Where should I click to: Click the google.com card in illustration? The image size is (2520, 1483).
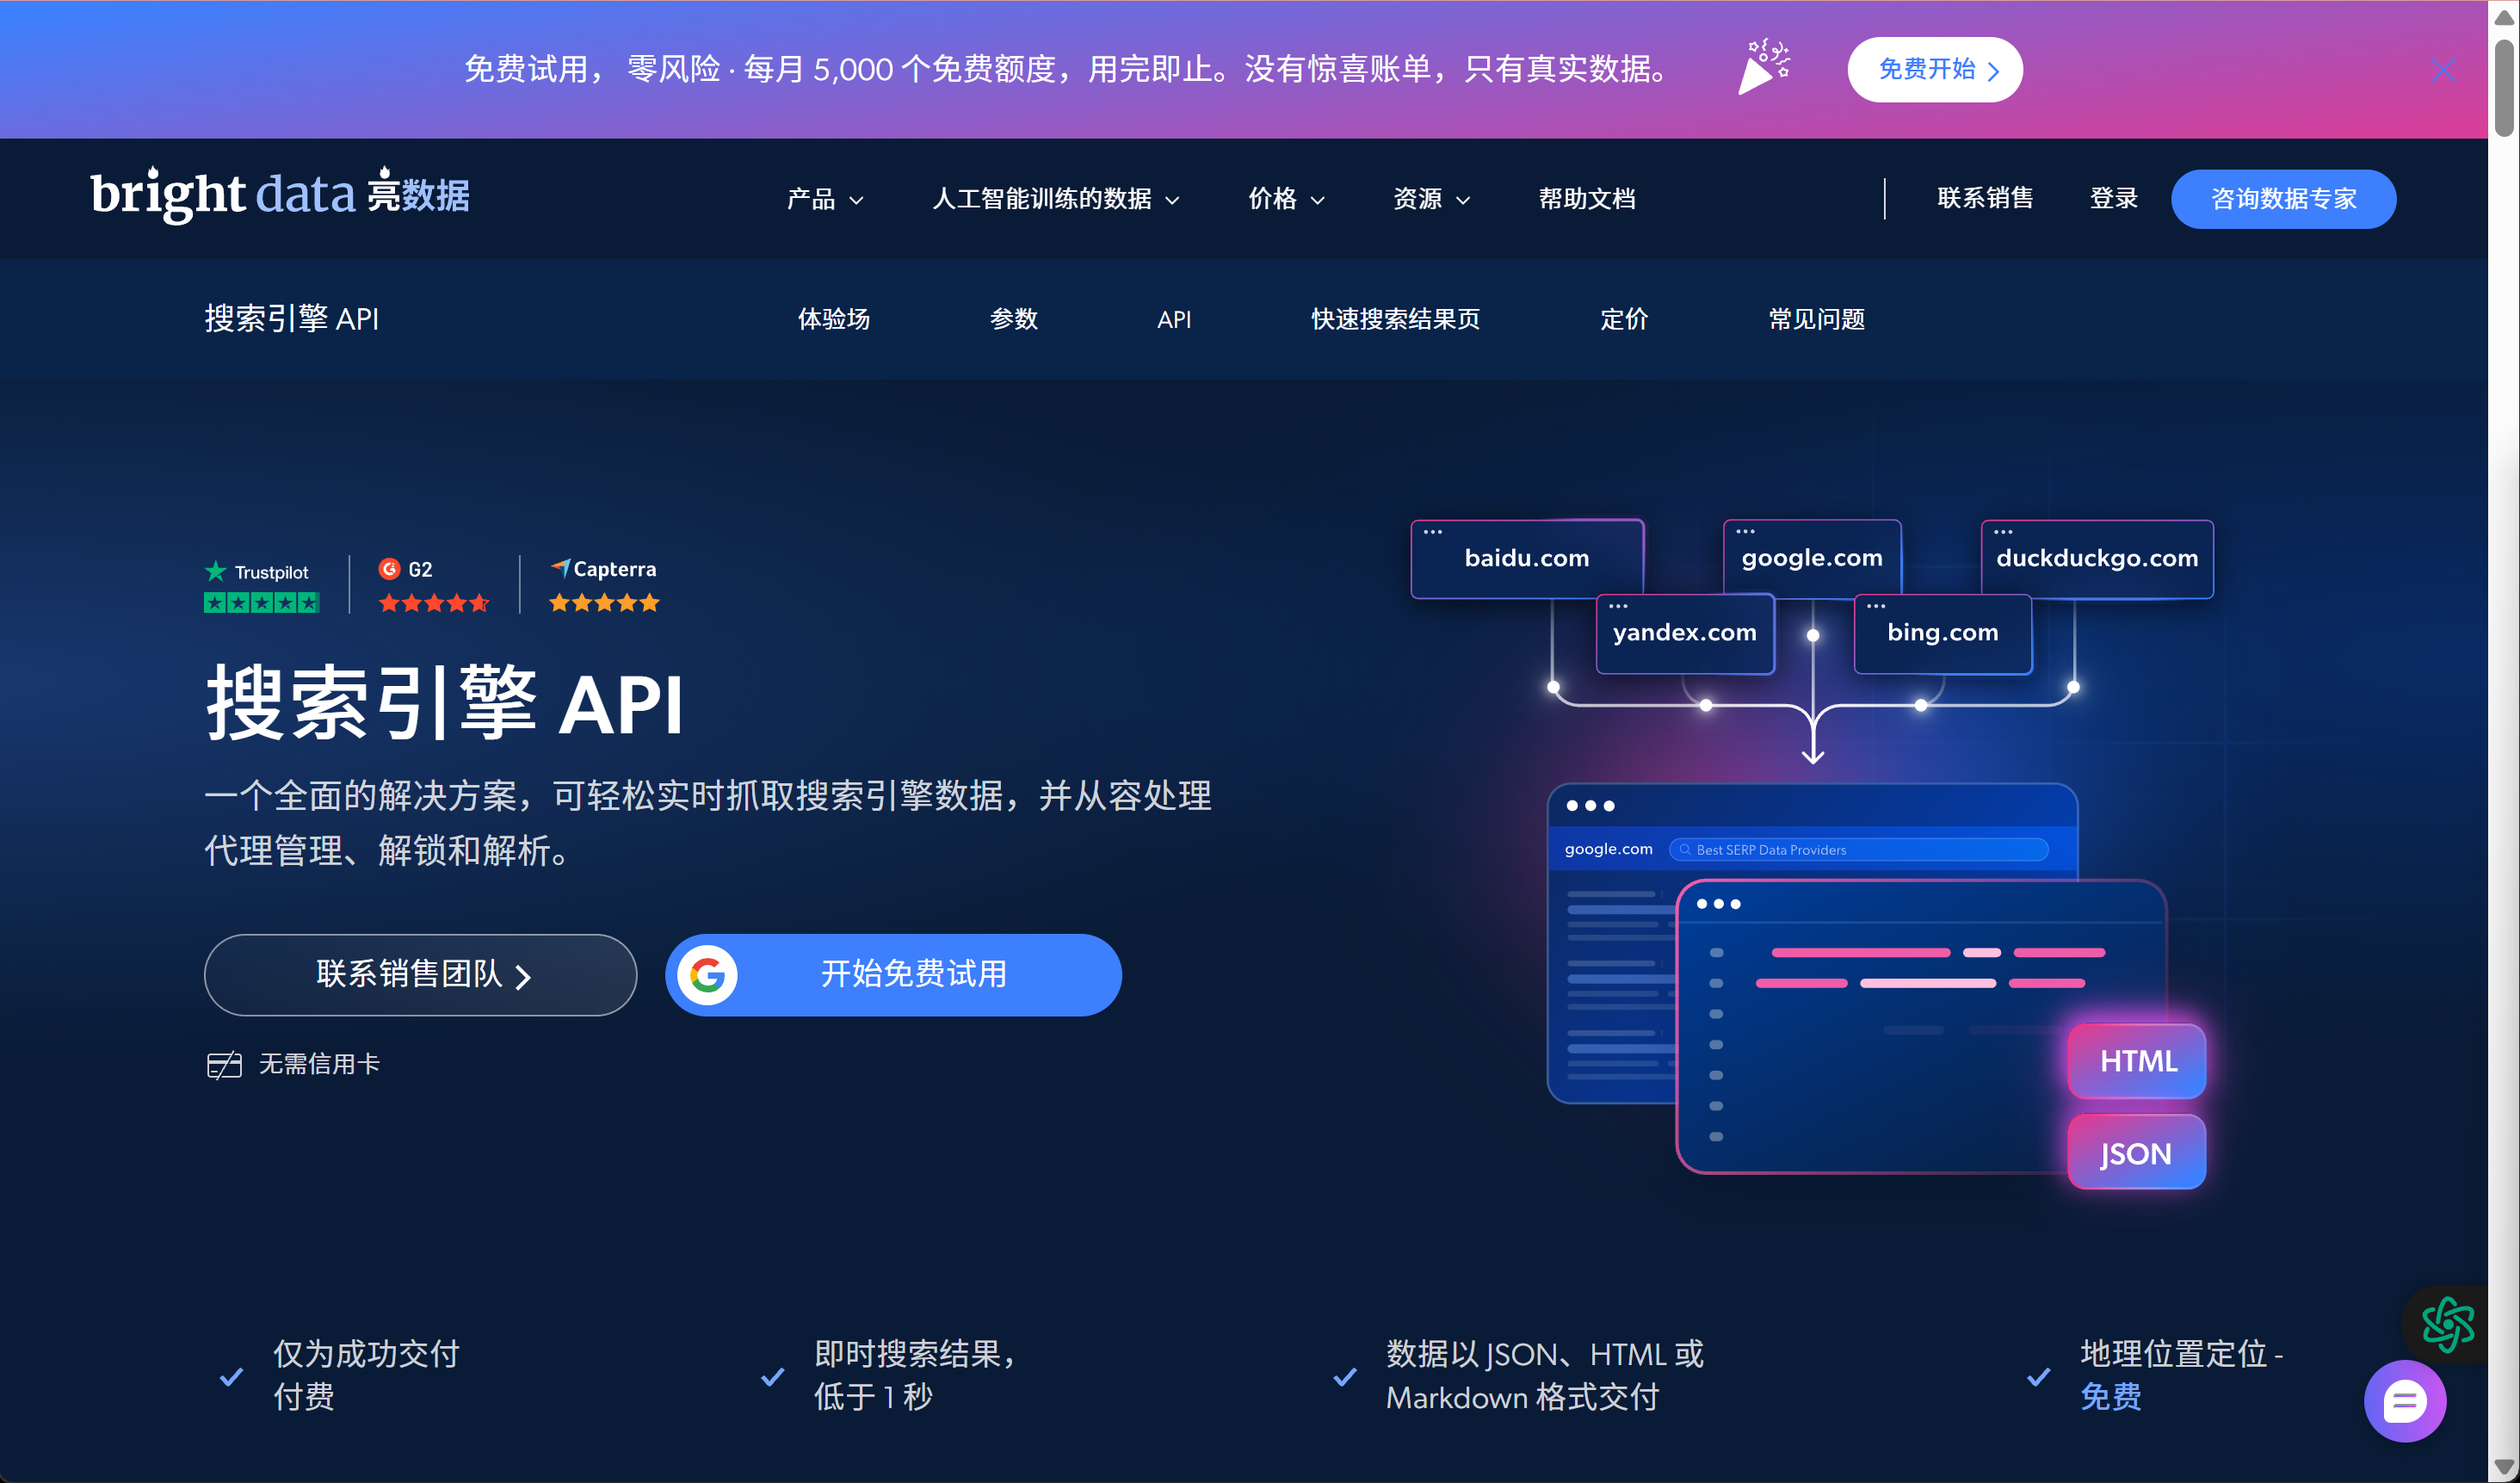click(1812, 558)
